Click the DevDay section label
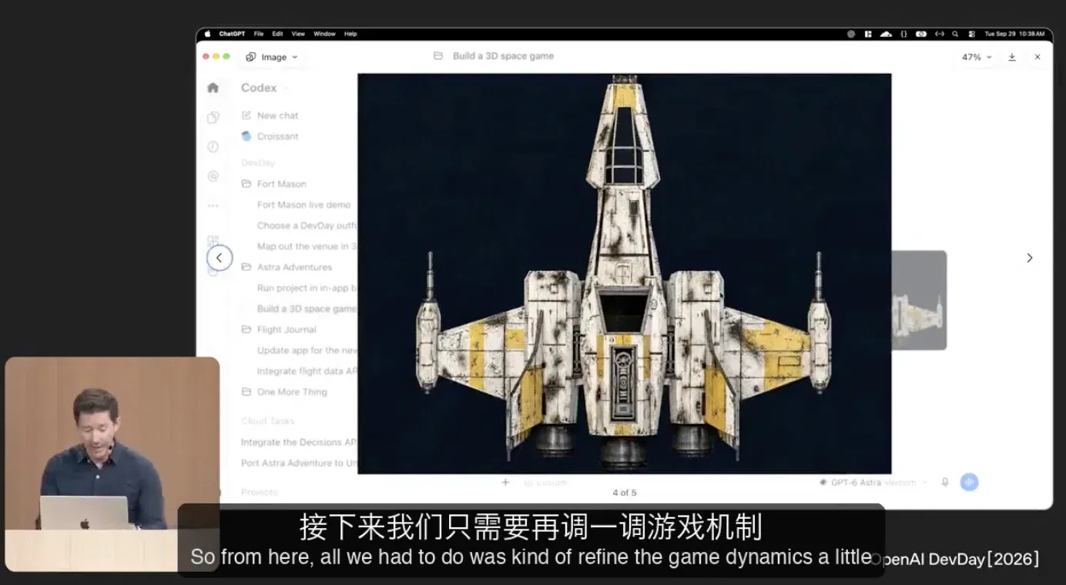This screenshot has width=1066, height=585. (x=258, y=163)
